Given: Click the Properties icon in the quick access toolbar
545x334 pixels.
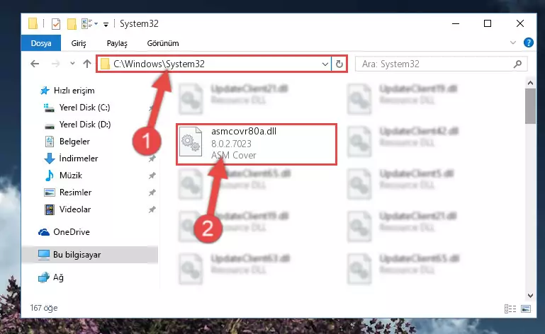Looking at the screenshot, I should tap(55, 24).
